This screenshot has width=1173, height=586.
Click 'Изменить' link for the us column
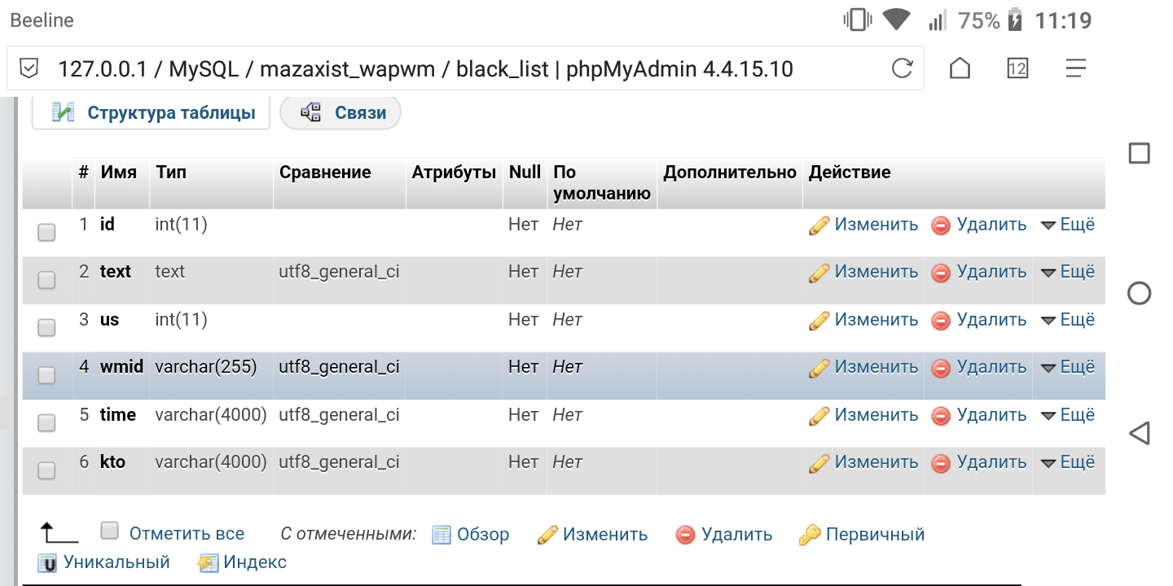pos(876,320)
